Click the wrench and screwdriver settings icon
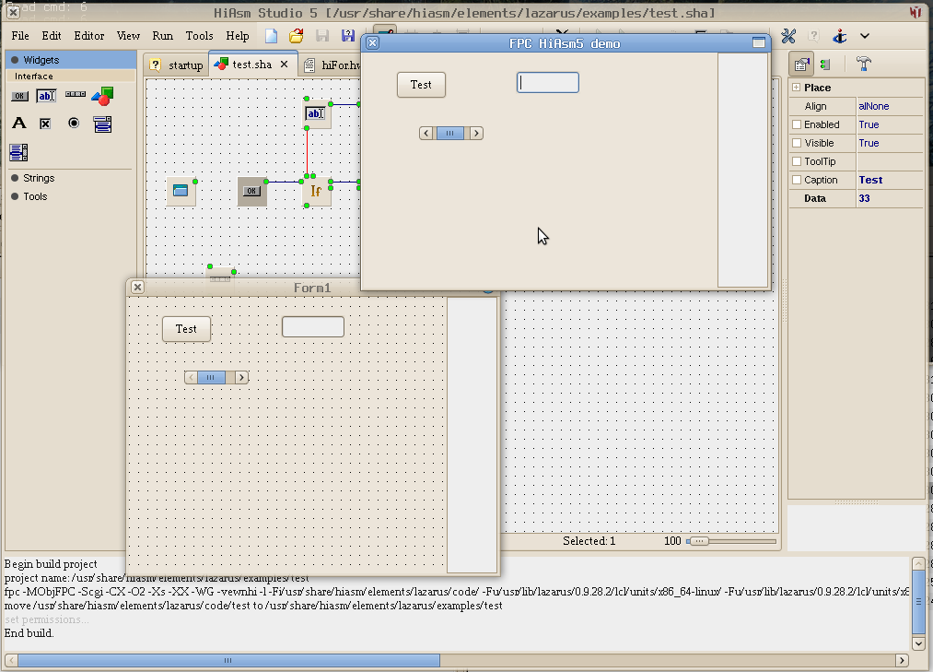 (x=788, y=36)
